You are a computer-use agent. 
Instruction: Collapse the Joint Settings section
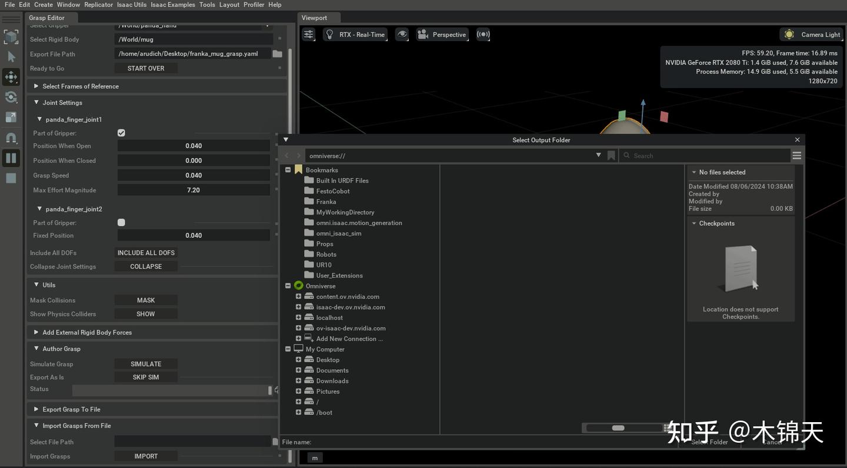pyautogui.click(x=38, y=102)
